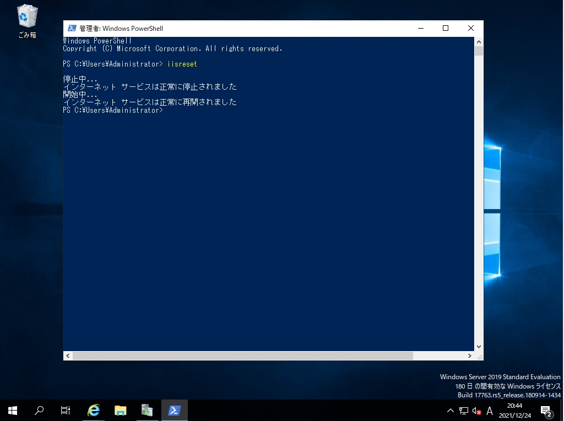Open Task View on taskbar
Image resolution: width=564 pixels, height=421 pixels.
[x=65, y=410]
